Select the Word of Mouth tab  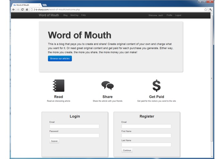coord(26,5)
